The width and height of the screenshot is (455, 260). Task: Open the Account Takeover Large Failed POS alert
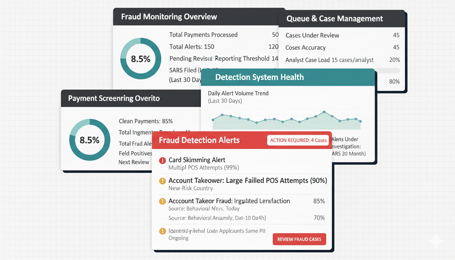[x=247, y=181]
